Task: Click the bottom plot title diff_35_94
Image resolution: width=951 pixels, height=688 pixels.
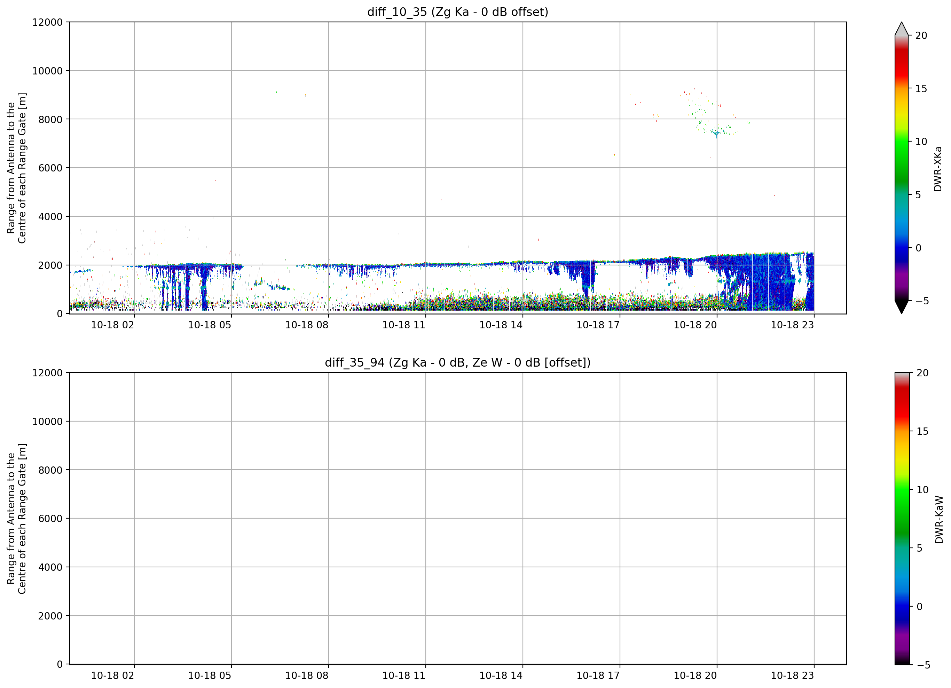Action: [x=457, y=362]
